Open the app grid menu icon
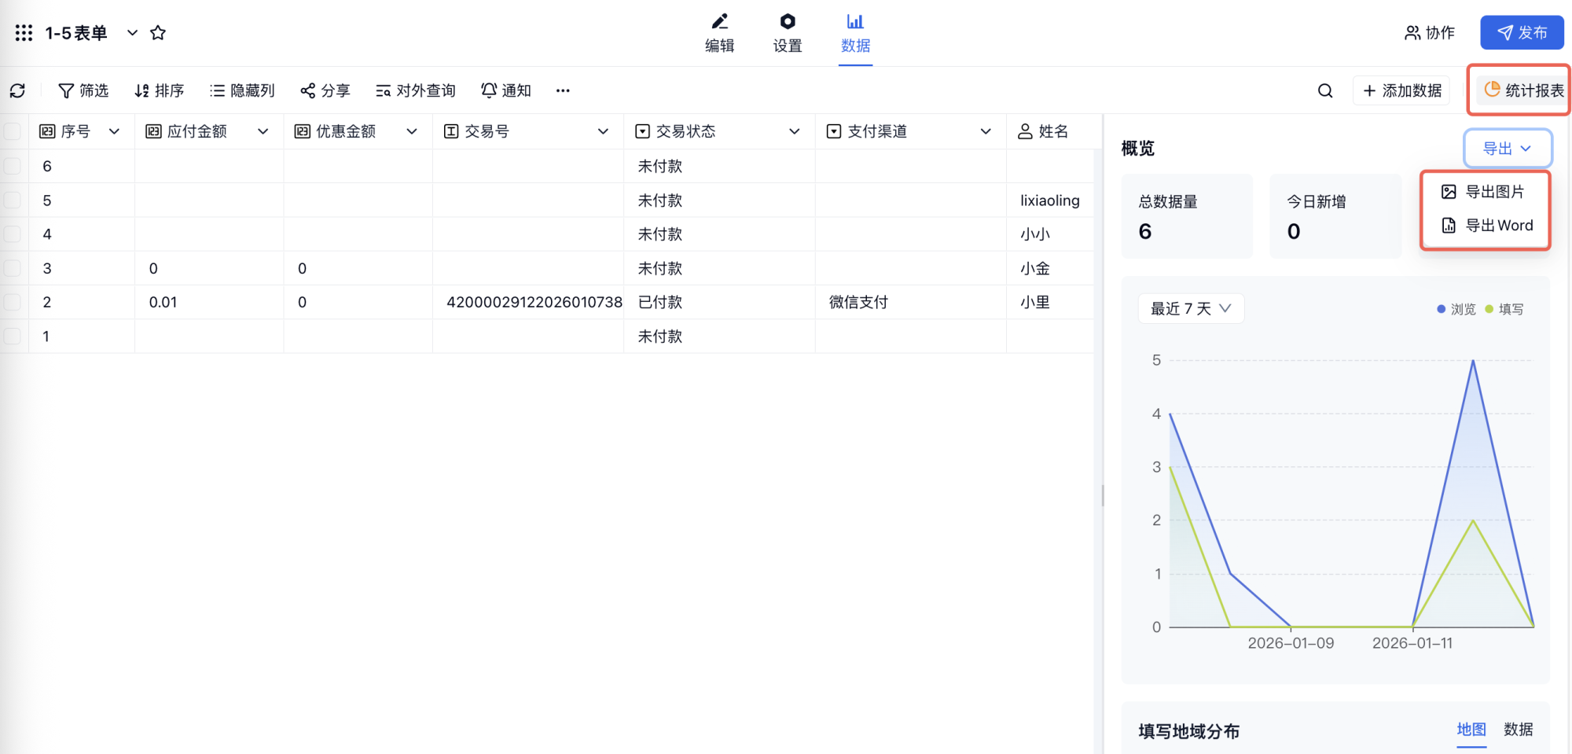1572x754 pixels. coord(24,33)
